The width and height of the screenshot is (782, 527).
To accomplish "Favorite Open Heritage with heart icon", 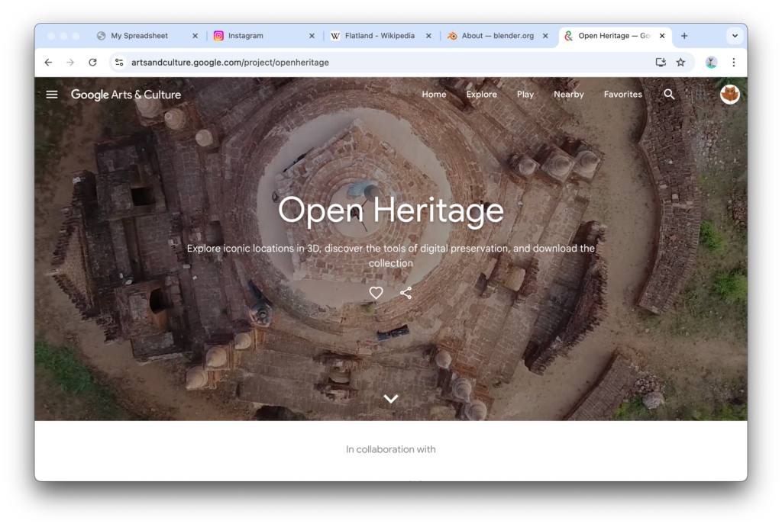I will (x=376, y=293).
